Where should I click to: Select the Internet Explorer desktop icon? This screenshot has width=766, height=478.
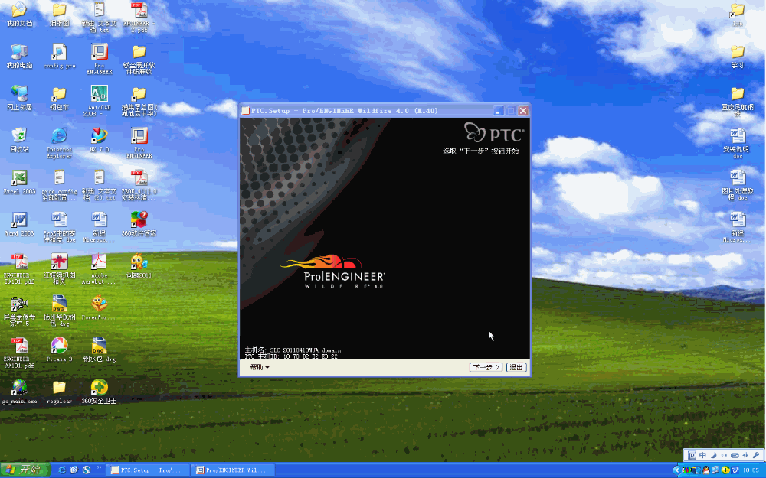coord(59,143)
